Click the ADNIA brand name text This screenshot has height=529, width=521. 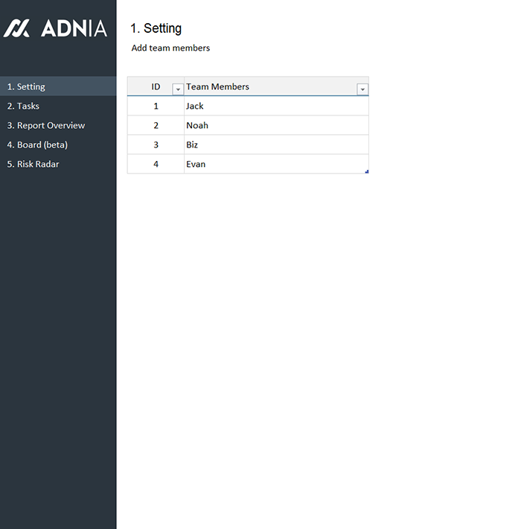(x=74, y=28)
